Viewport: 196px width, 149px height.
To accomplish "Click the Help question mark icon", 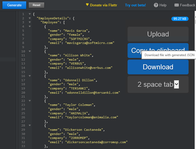I will (x=156, y=5).
